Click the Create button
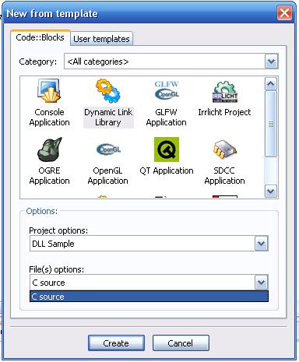The width and height of the screenshot is (299, 362). pos(116,343)
